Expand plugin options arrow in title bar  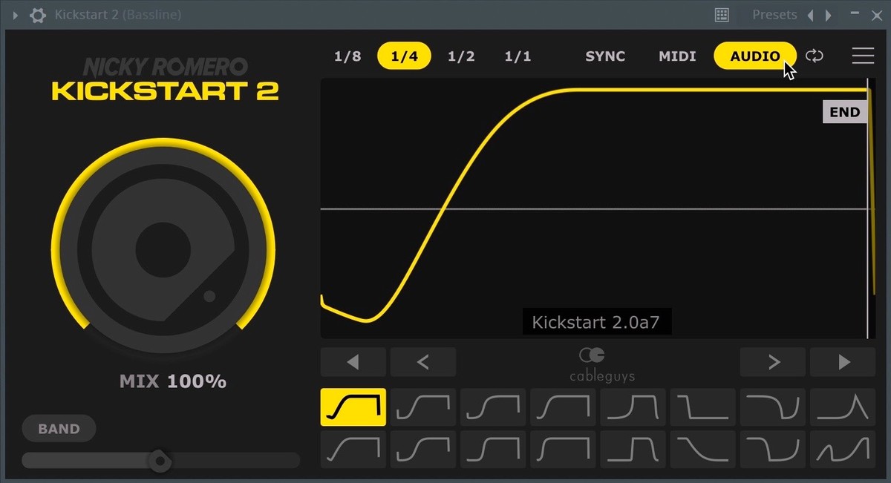point(16,15)
